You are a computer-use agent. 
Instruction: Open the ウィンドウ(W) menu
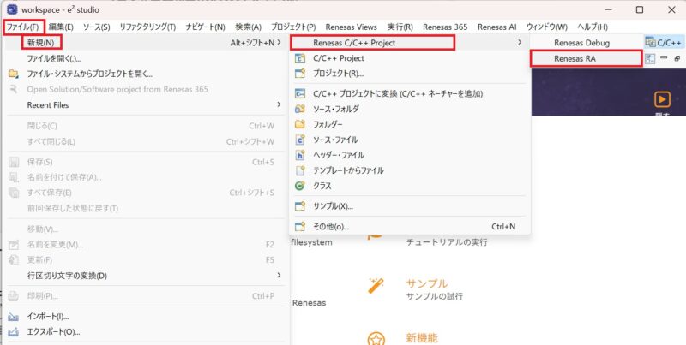pyautogui.click(x=547, y=27)
